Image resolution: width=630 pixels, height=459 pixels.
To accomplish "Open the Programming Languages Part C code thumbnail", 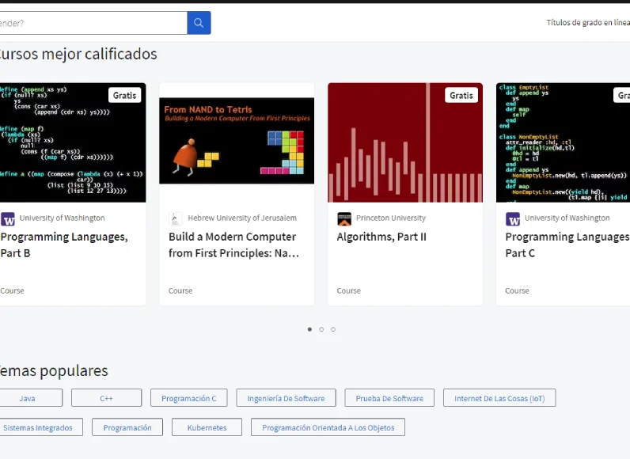I will click(x=563, y=142).
